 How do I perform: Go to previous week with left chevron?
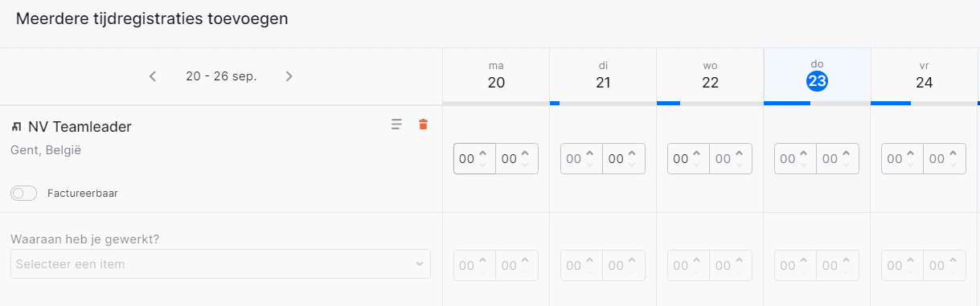tap(153, 76)
